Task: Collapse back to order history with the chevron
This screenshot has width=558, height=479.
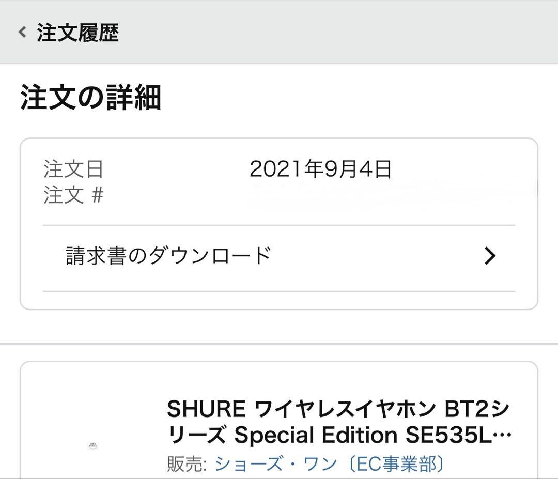Action: [x=21, y=33]
